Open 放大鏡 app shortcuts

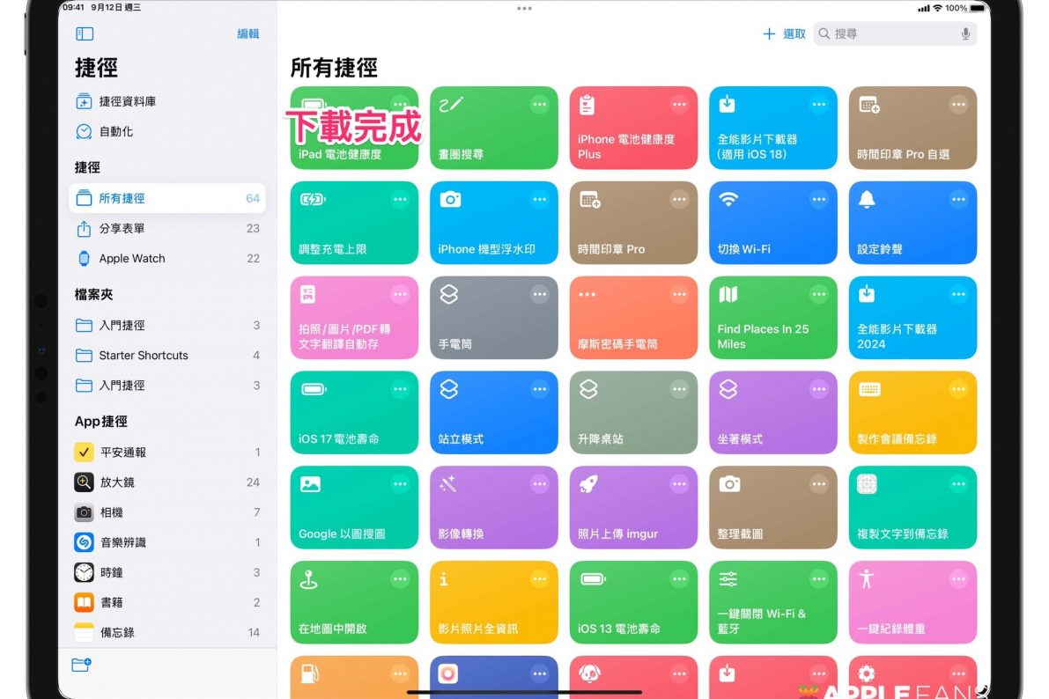pyautogui.click(x=116, y=482)
